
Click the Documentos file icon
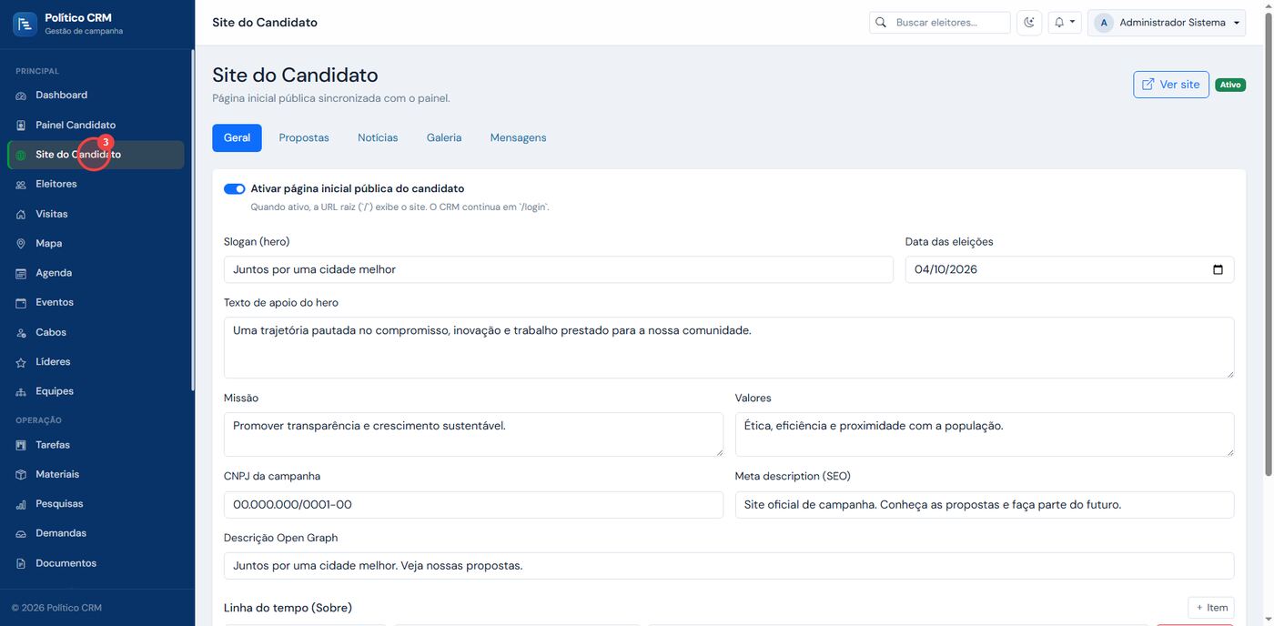tap(21, 564)
